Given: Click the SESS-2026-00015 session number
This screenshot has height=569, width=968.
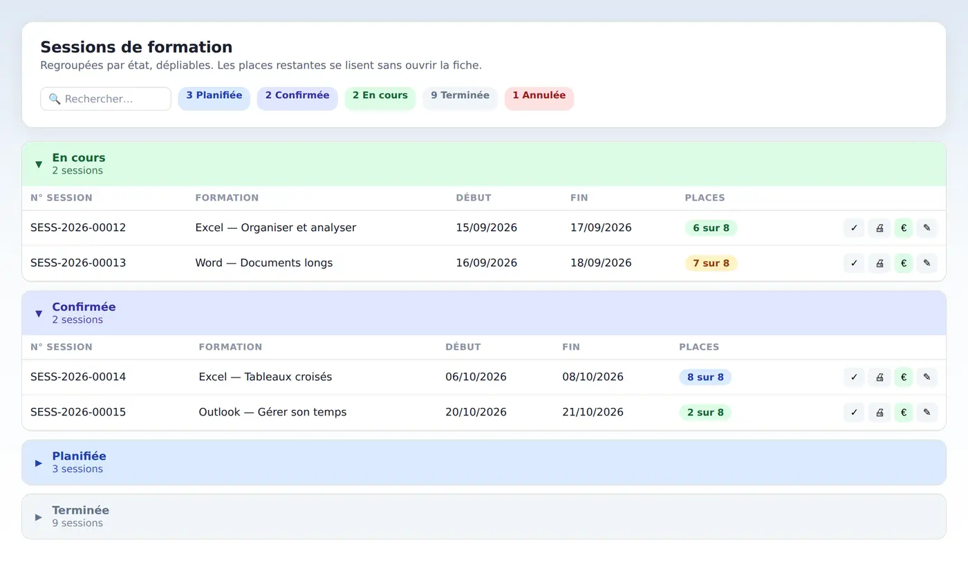Looking at the screenshot, I should point(78,413).
